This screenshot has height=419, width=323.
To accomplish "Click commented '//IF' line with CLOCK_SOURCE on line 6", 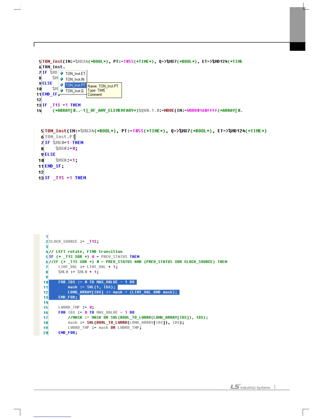I will [x=138, y=262].
